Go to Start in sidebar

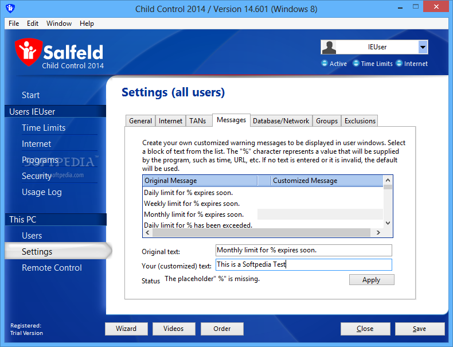(30, 95)
